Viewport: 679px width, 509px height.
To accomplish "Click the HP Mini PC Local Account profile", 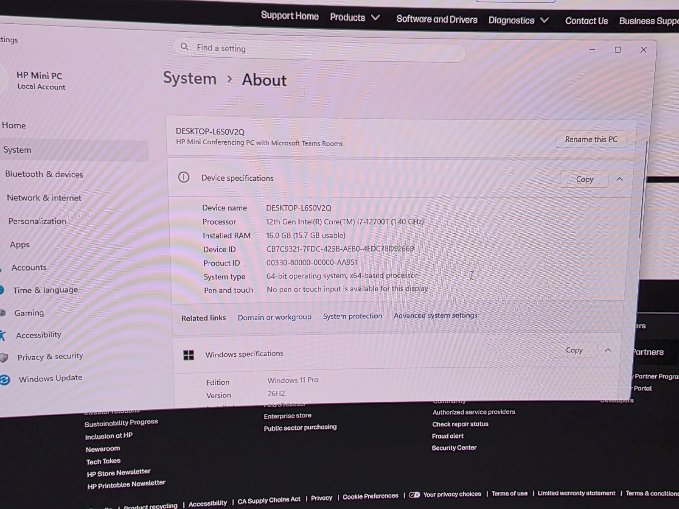I will [41, 81].
